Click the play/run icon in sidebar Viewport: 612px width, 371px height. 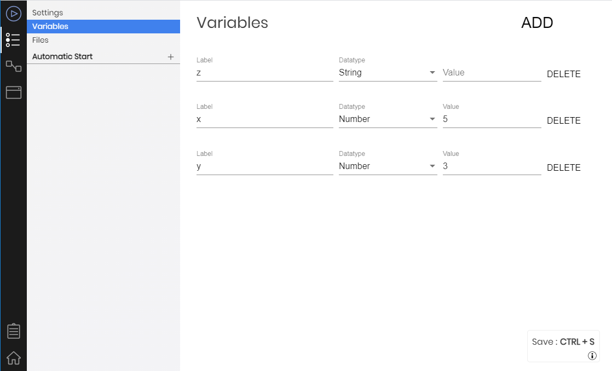tap(14, 14)
